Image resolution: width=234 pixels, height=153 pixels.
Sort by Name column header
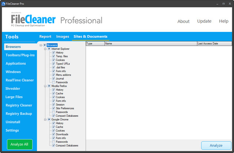(151, 44)
